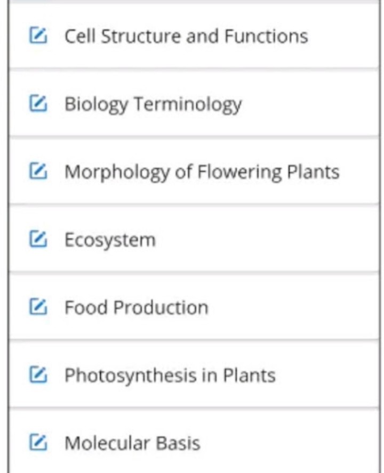The height and width of the screenshot is (473, 384).
Task: Open the edit icon for Morphology of Flowering Plants
Action: click(x=38, y=172)
